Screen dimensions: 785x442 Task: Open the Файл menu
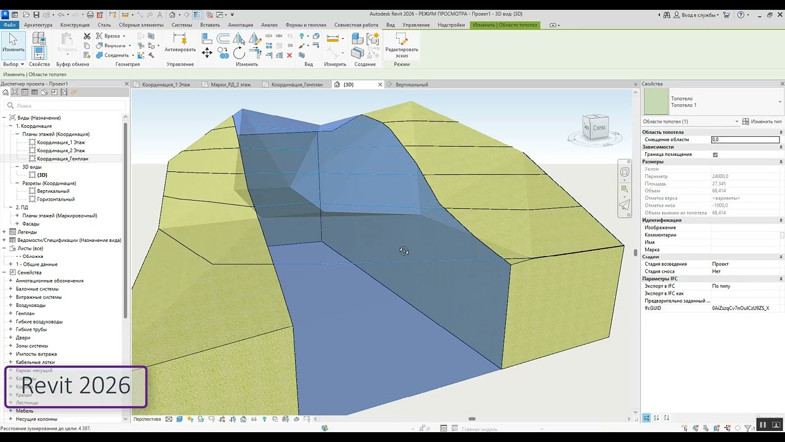point(9,25)
